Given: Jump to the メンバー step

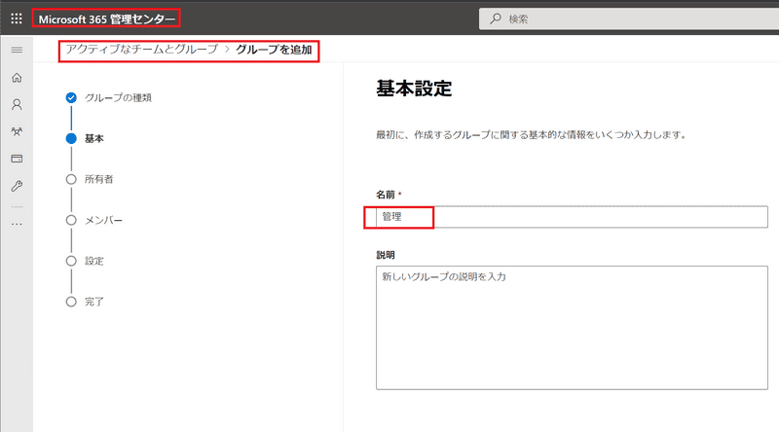Looking at the screenshot, I should (x=103, y=220).
